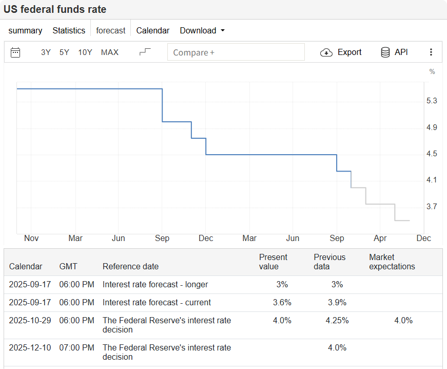
Task: Select the MAX time range
Action: pyautogui.click(x=109, y=52)
